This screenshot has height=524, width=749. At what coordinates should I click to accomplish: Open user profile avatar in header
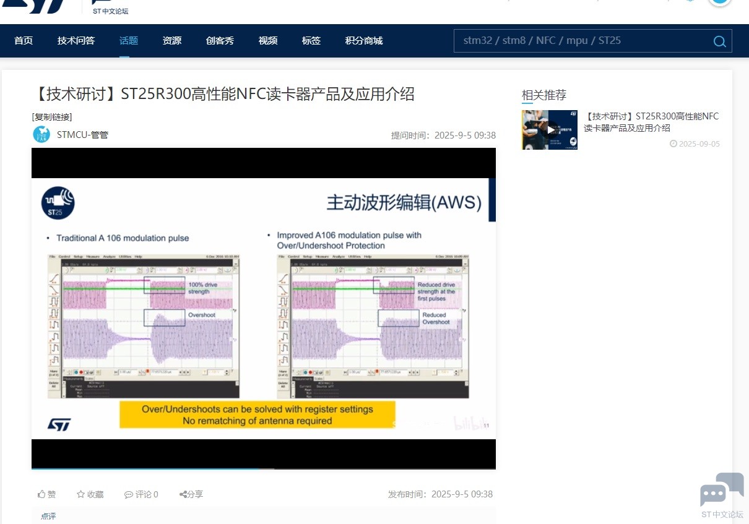pyautogui.click(x=720, y=2)
